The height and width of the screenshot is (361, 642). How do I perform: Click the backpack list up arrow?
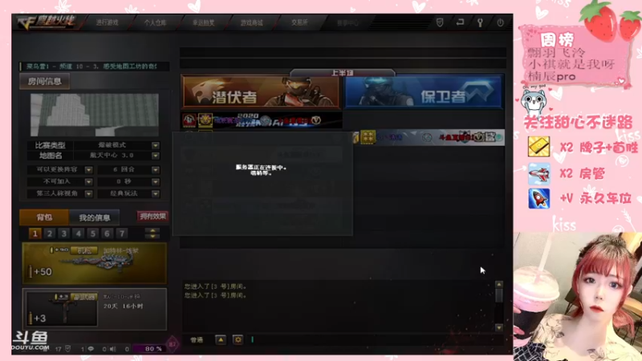point(152,231)
